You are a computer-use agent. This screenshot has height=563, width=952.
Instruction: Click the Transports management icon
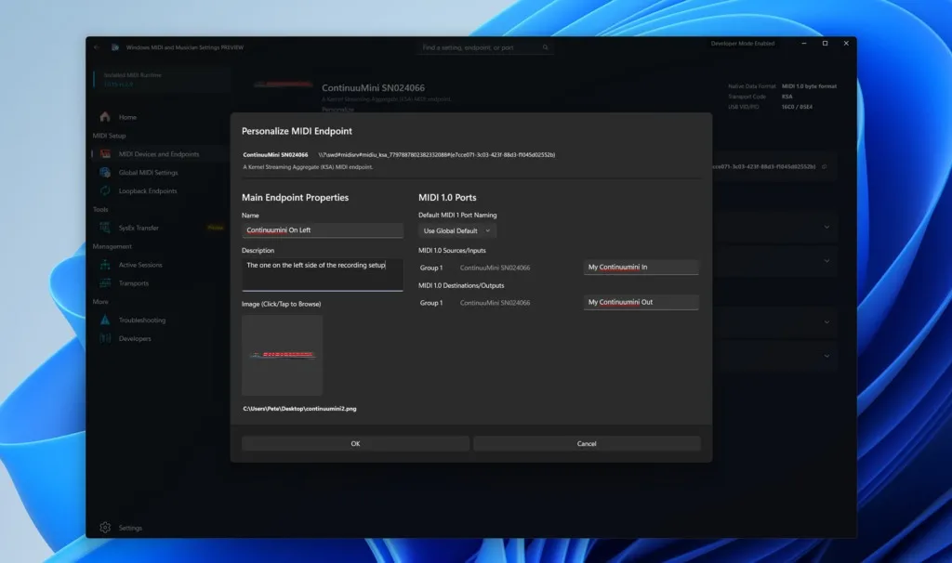(104, 283)
